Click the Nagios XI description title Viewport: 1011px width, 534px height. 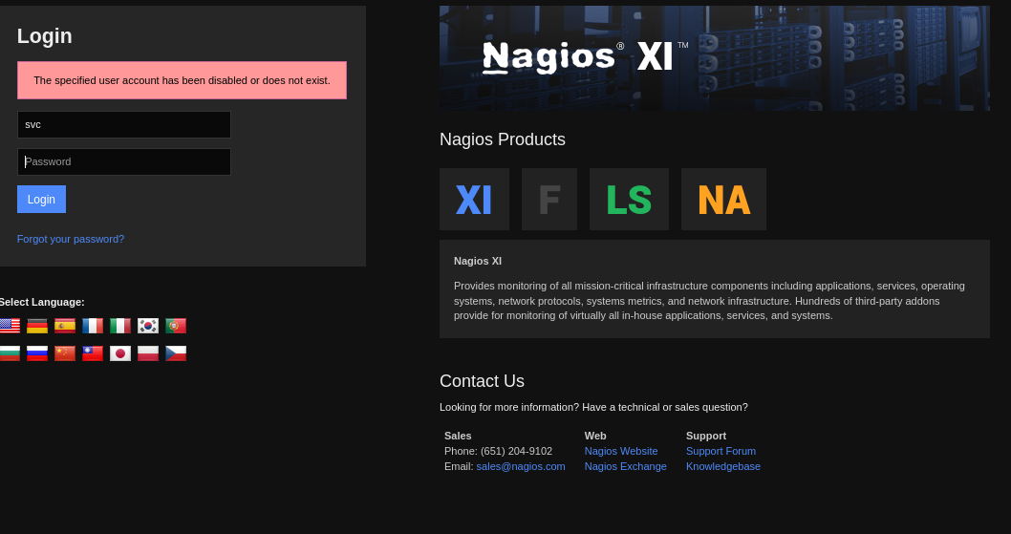pos(478,261)
